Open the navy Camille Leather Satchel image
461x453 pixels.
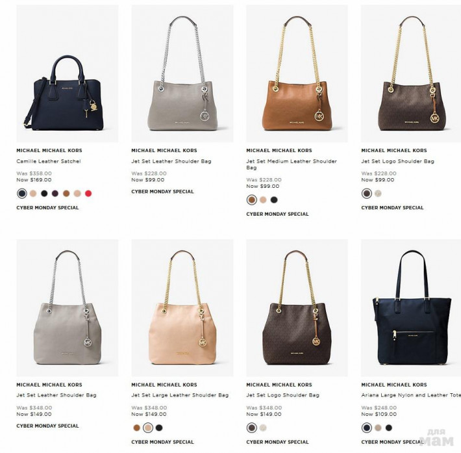68,73
